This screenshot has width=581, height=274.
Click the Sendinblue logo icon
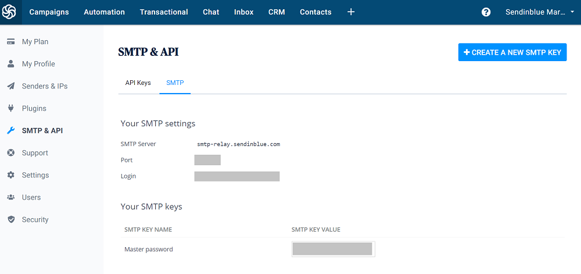coord(9,12)
